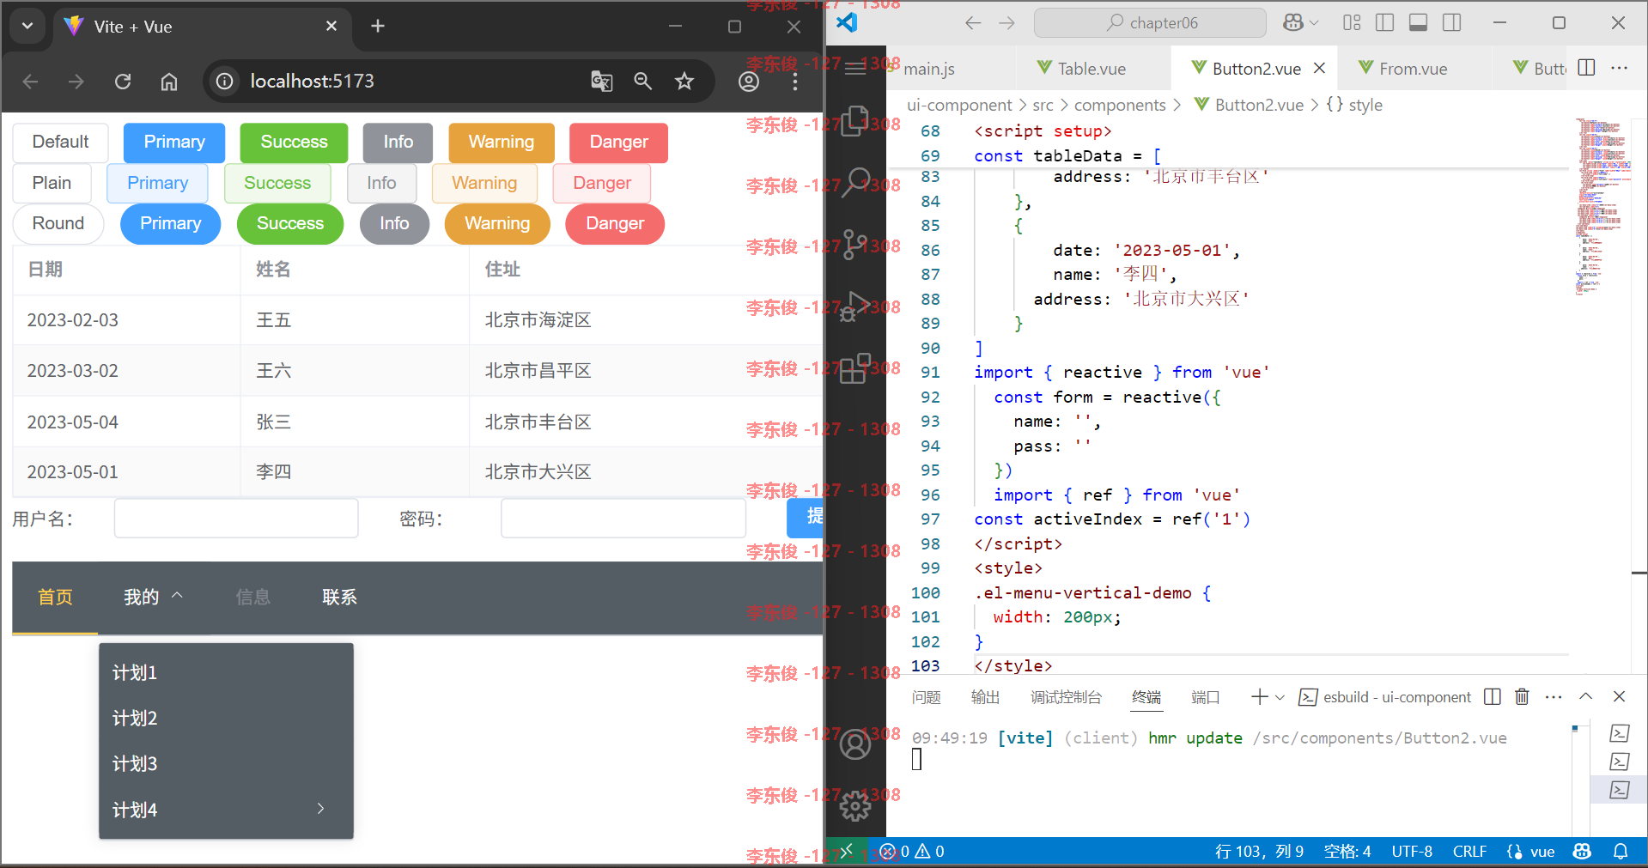Click the plain Success button

[277, 184]
